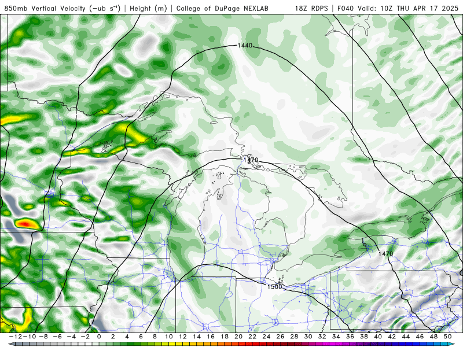The width and height of the screenshot is (463, 347).
Task: Click the "16" colorbar tick label
Action: click(x=211, y=337)
